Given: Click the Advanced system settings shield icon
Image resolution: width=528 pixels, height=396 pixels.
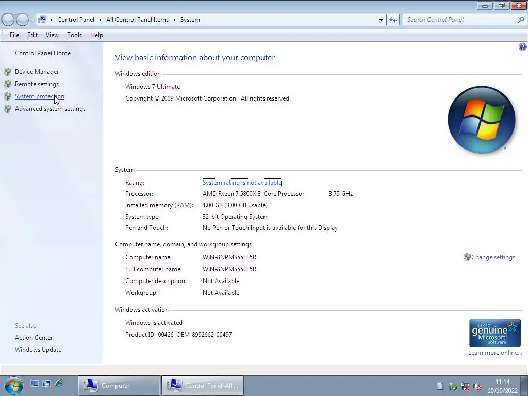Looking at the screenshot, I should pyautogui.click(x=7, y=109).
